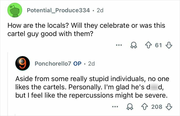This screenshot has height=116, width=180.
Task: Downvote Ponchorello7's reply
Action: tap(168, 107)
